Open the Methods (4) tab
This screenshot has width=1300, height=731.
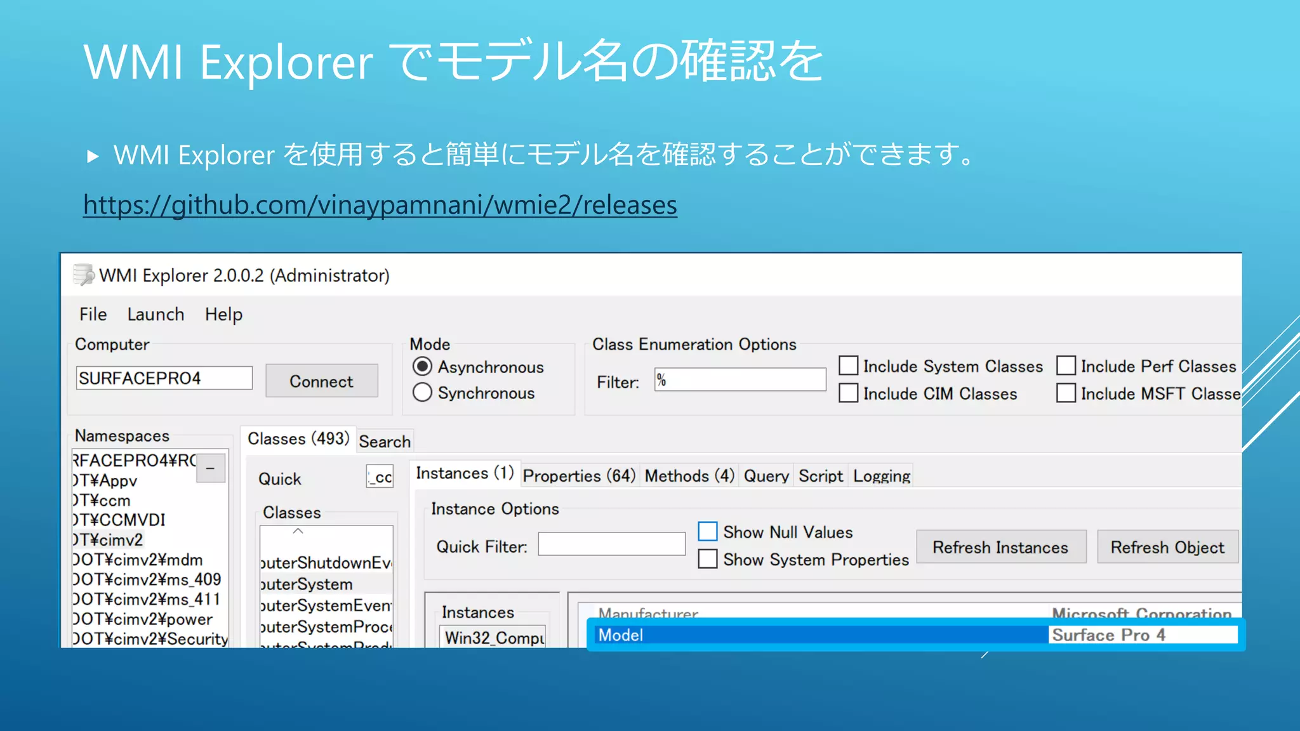(689, 476)
